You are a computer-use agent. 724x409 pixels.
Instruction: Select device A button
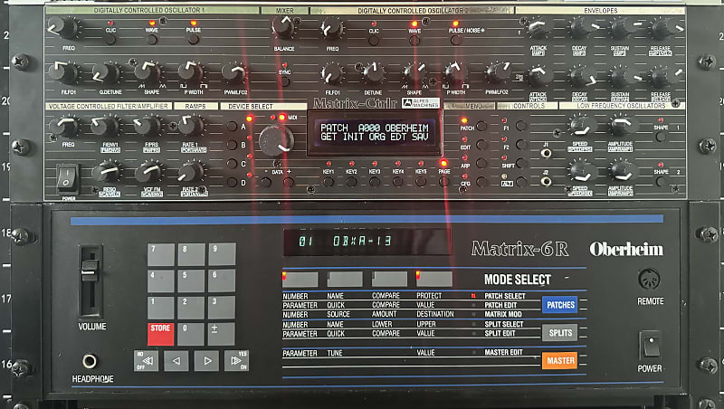click(232, 126)
